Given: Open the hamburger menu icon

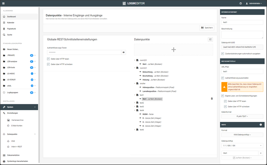Looking at the screenshot, I should [x=3, y=3].
